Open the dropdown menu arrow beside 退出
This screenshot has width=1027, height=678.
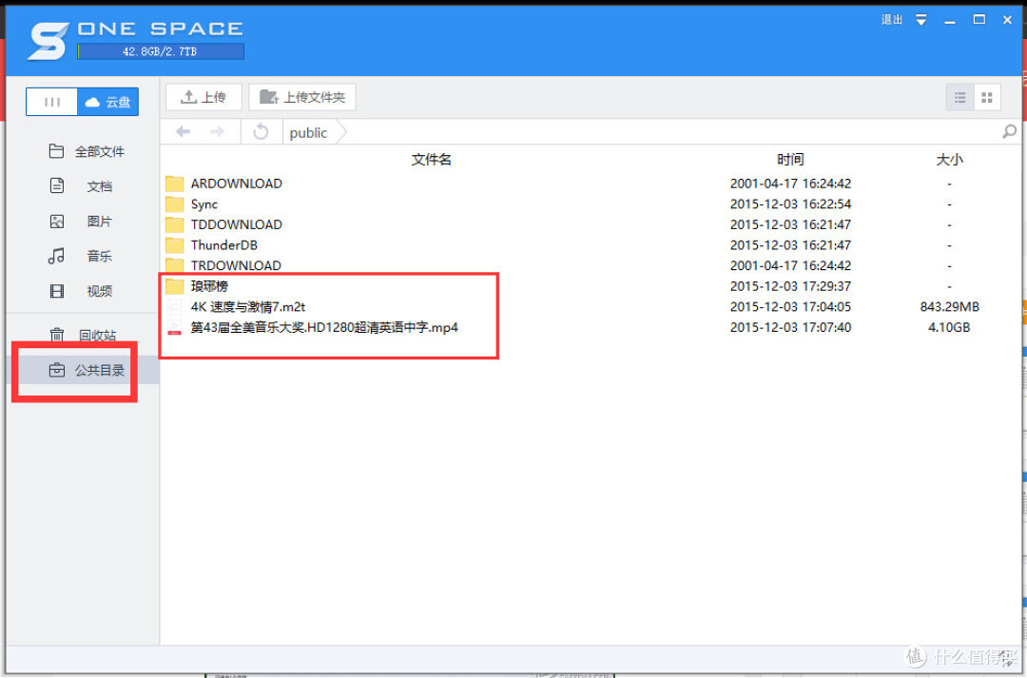tap(920, 20)
